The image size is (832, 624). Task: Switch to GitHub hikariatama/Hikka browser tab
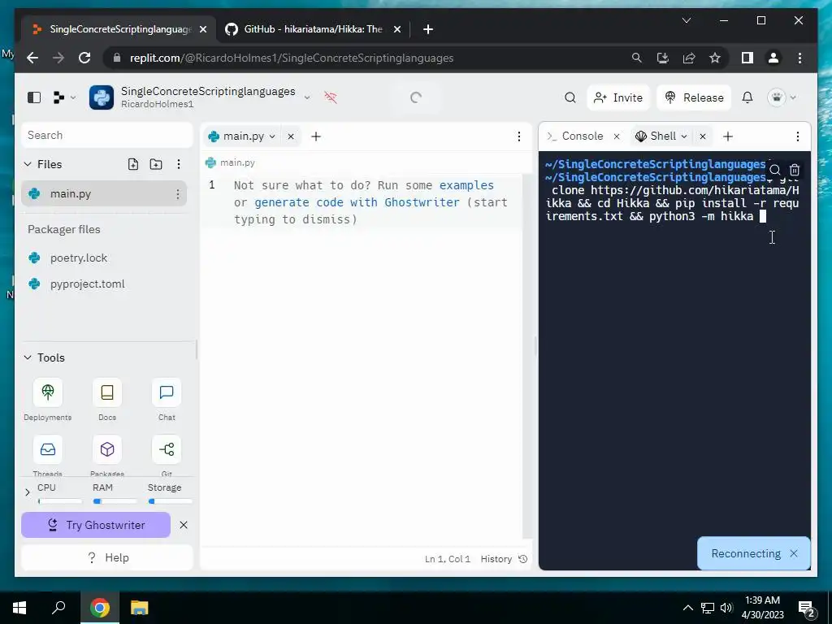[x=313, y=29]
